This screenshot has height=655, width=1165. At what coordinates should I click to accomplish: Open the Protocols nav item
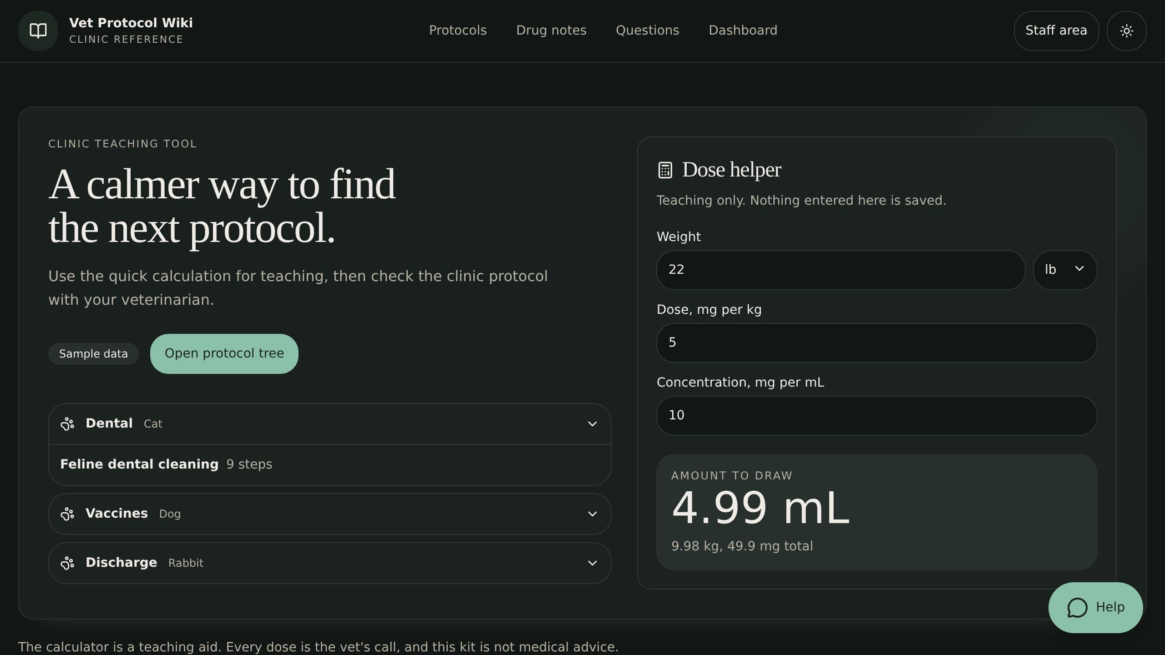[458, 30]
